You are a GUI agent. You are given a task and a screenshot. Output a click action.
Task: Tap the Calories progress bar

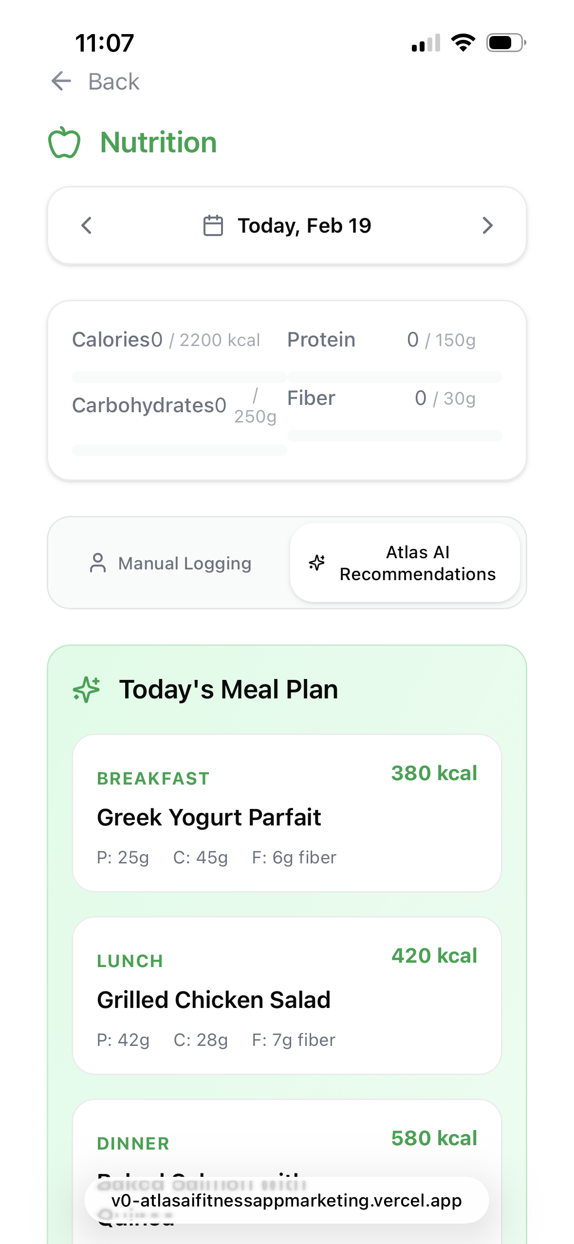(x=179, y=377)
